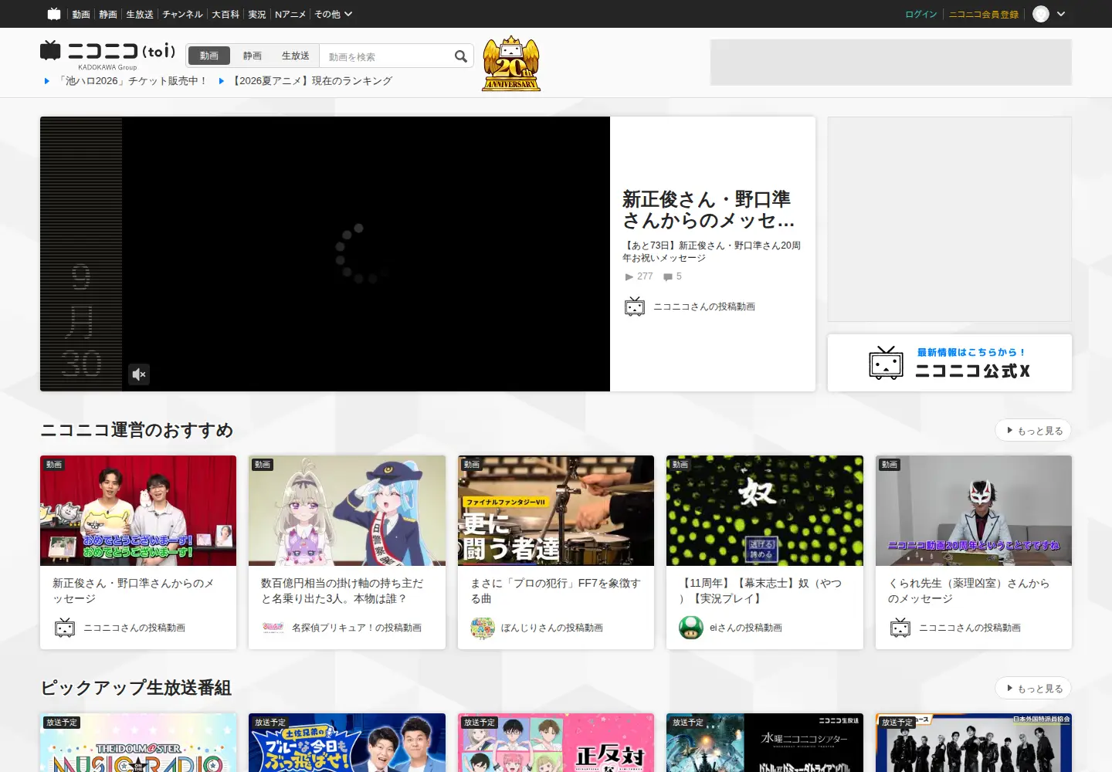Expand the account menu chevron

pyautogui.click(x=1061, y=14)
